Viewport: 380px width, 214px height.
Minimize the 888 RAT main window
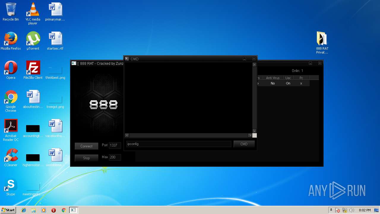pyautogui.click(x=310, y=63)
